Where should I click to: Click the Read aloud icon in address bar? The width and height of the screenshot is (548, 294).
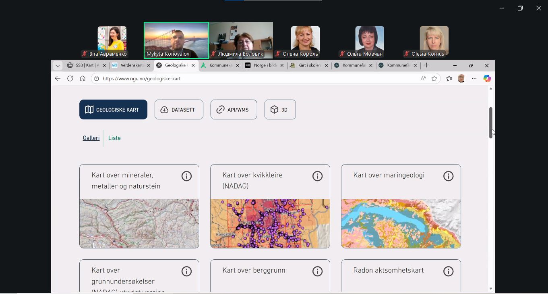pyautogui.click(x=423, y=79)
